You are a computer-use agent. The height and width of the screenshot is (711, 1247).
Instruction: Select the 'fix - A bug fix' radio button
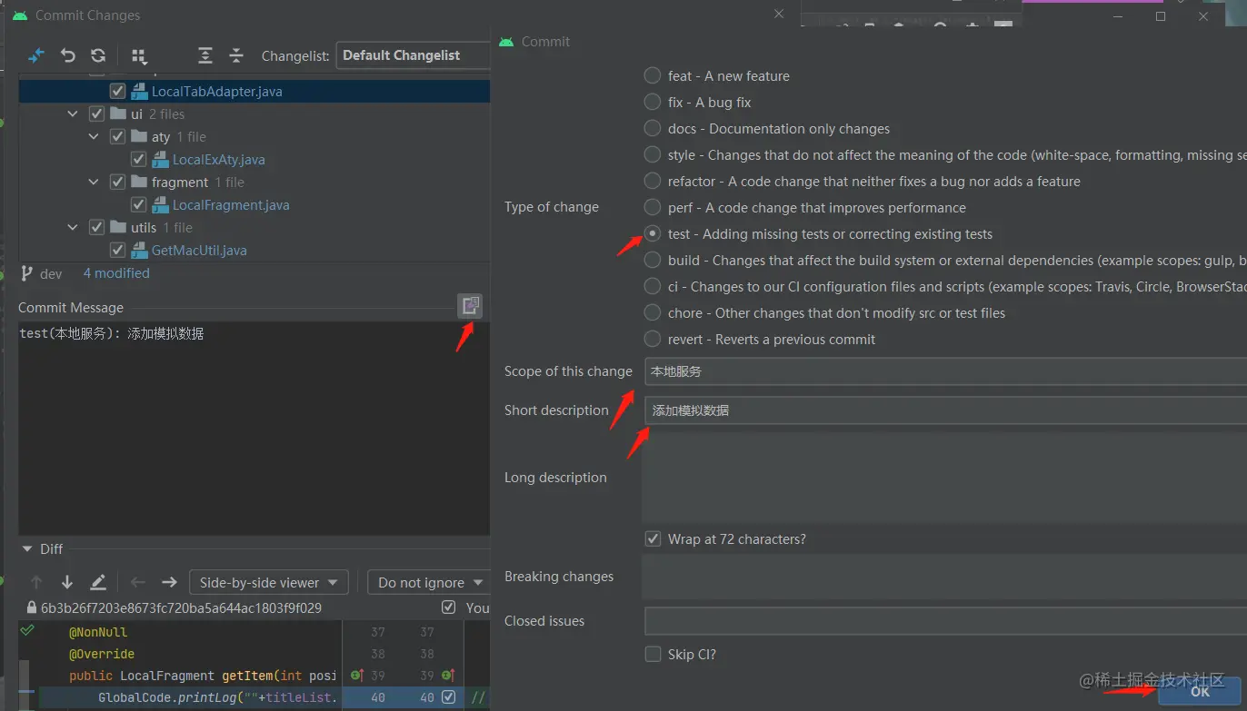tap(653, 102)
